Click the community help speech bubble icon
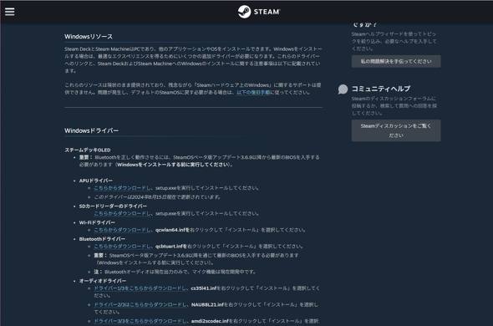This screenshot has height=326, width=493. (343, 89)
